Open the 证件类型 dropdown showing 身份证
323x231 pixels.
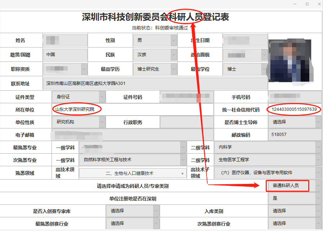tap(79, 97)
